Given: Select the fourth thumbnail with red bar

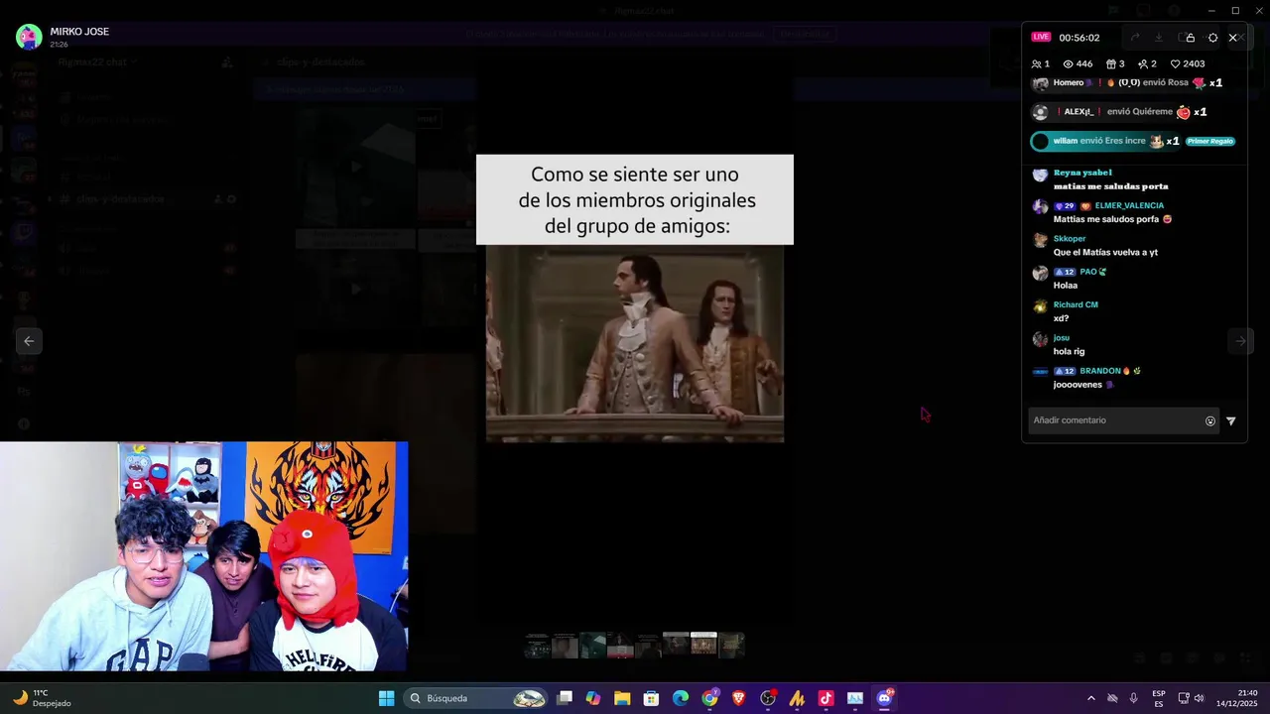Looking at the screenshot, I should (620, 646).
